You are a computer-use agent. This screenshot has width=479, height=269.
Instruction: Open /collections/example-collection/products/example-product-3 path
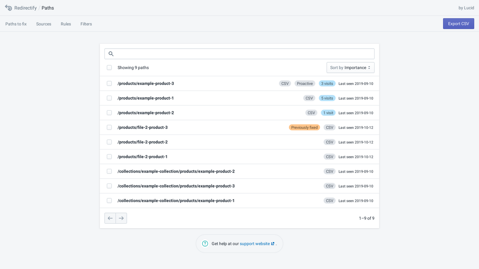point(176,186)
